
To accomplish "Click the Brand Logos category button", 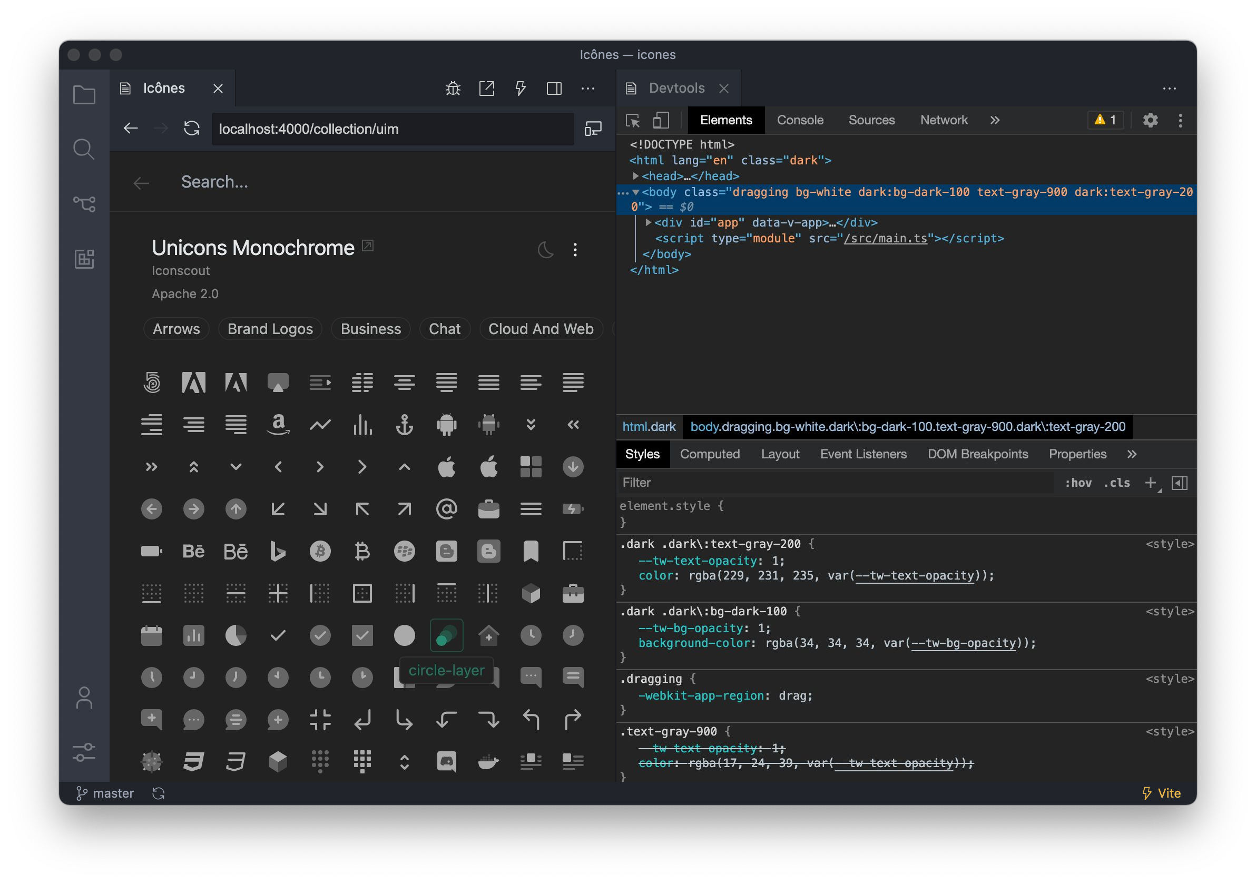I will [x=270, y=329].
